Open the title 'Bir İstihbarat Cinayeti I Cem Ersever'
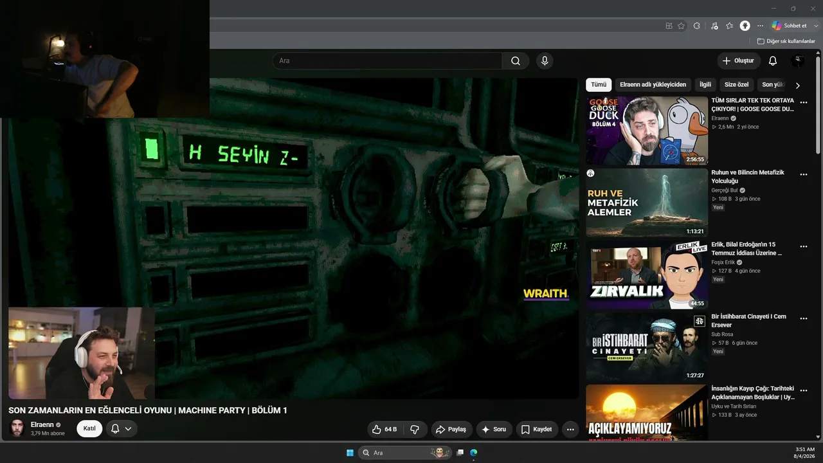Viewport: 823px width, 463px height. tap(748, 321)
